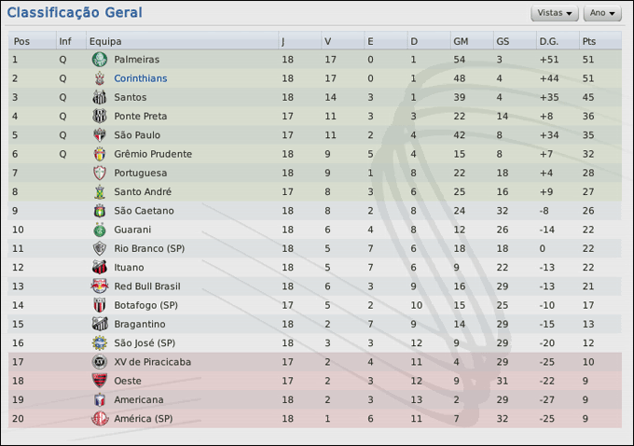Select the Portuguesa crest icon

[x=100, y=173]
